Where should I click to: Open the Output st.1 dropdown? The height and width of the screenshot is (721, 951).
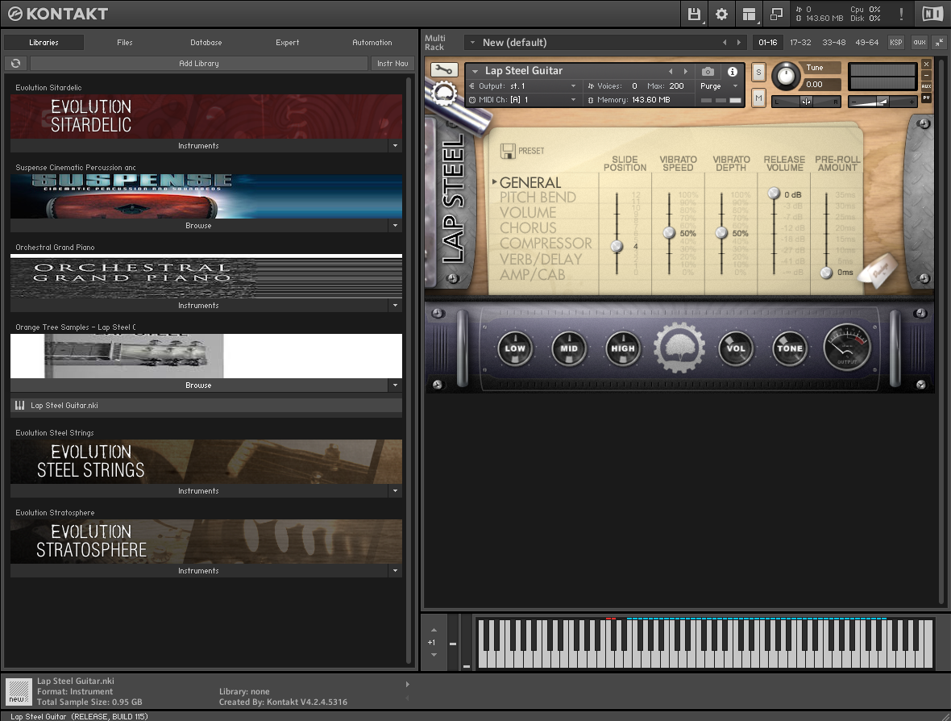[x=522, y=86]
